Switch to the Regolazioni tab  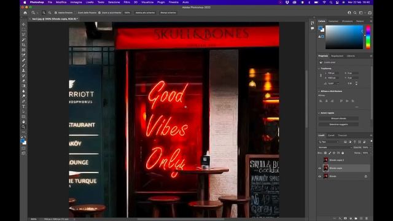(337, 56)
